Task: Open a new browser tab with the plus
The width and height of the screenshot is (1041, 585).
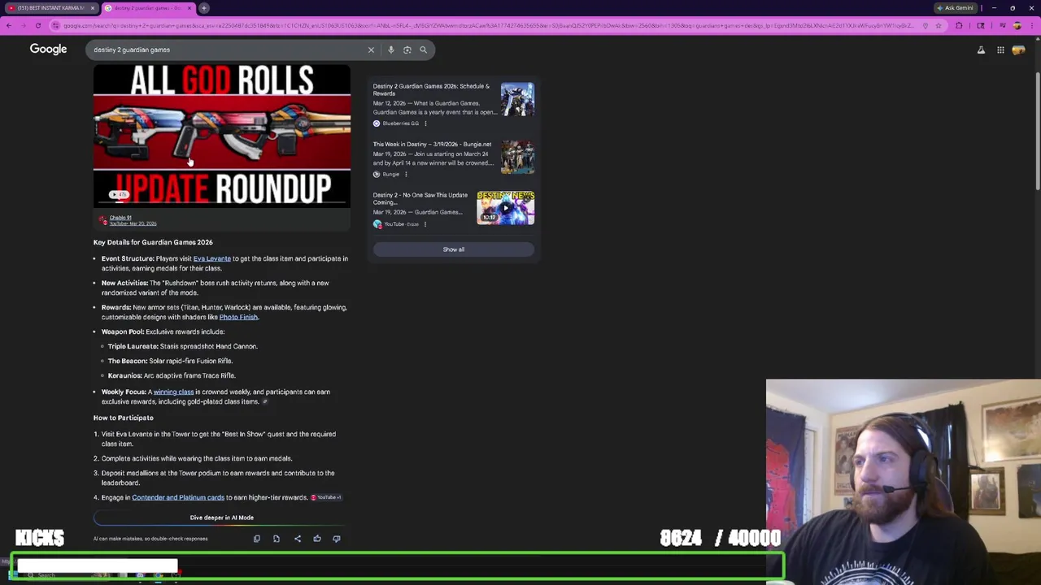Action: 204,8
